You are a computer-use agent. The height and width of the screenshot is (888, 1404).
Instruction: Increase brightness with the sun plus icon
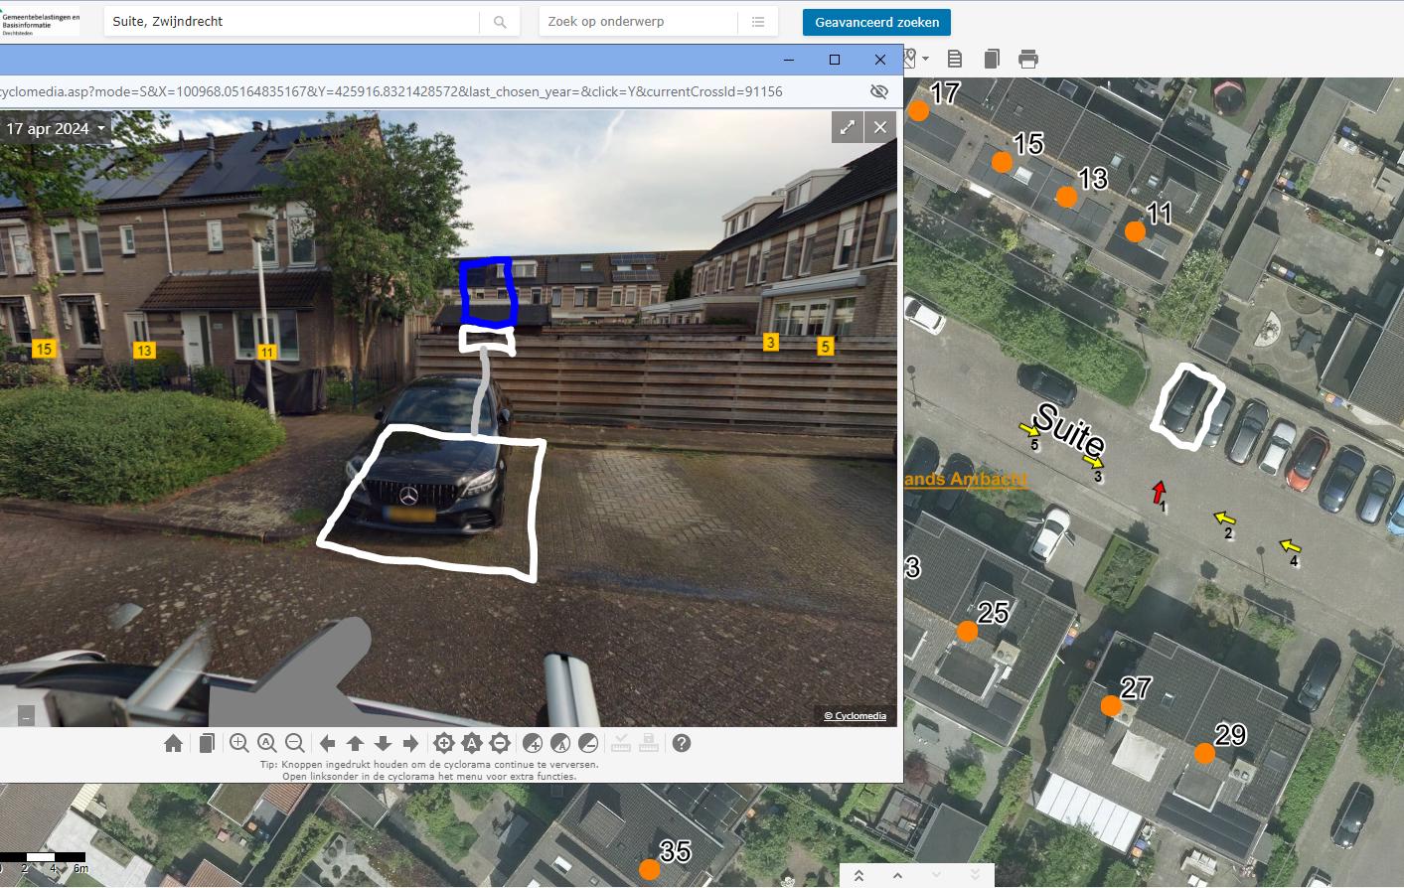point(444,743)
